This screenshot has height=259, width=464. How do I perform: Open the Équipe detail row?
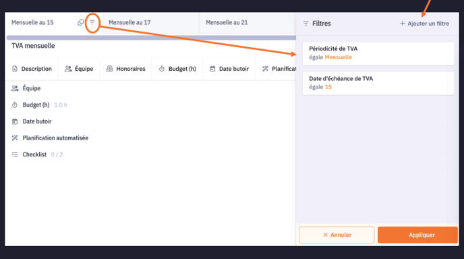(26, 88)
